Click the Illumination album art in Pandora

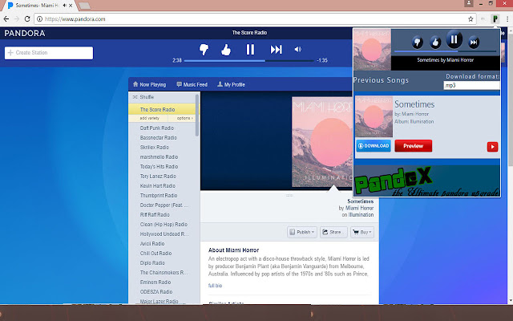(x=322, y=142)
